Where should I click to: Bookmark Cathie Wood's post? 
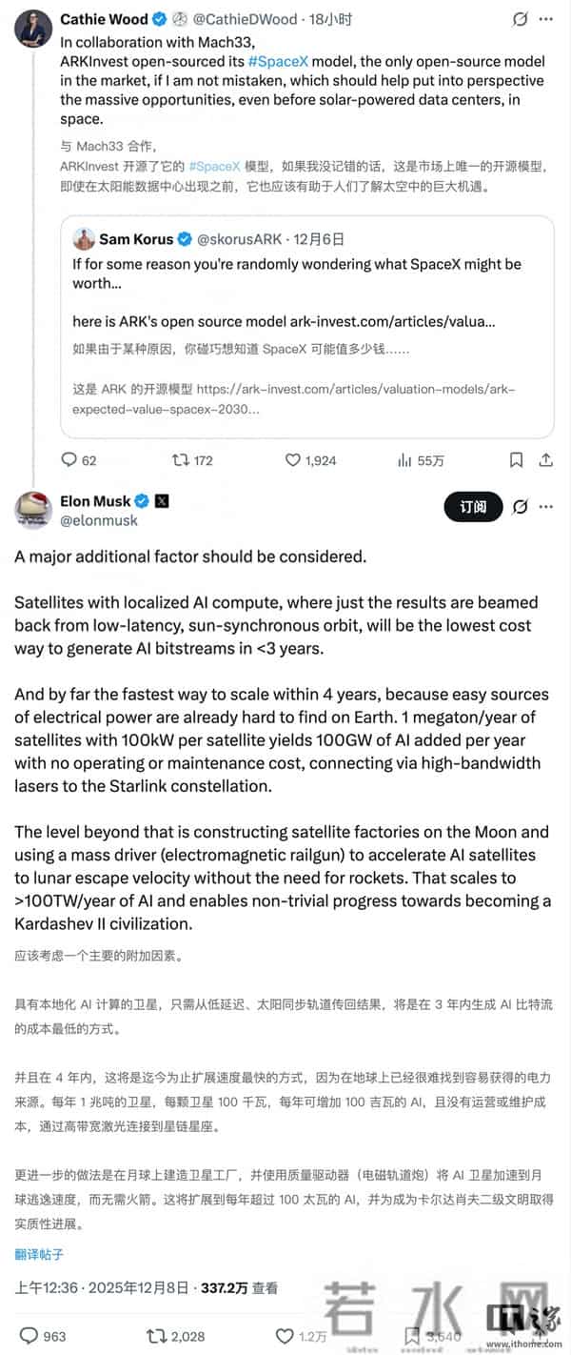(517, 460)
